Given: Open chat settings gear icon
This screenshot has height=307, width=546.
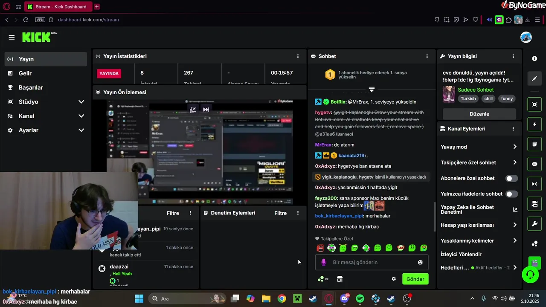Looking at the screenshot, I should (394, 279).
